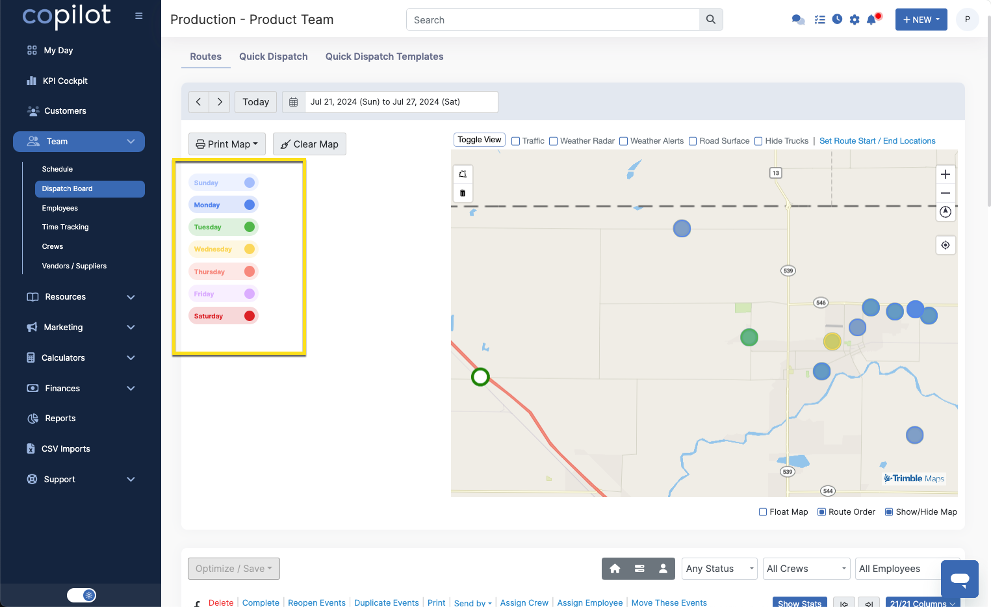Click the home filter icon button
Image resolution: width=991 pixels, height=607 pixels.
[615, 569]
